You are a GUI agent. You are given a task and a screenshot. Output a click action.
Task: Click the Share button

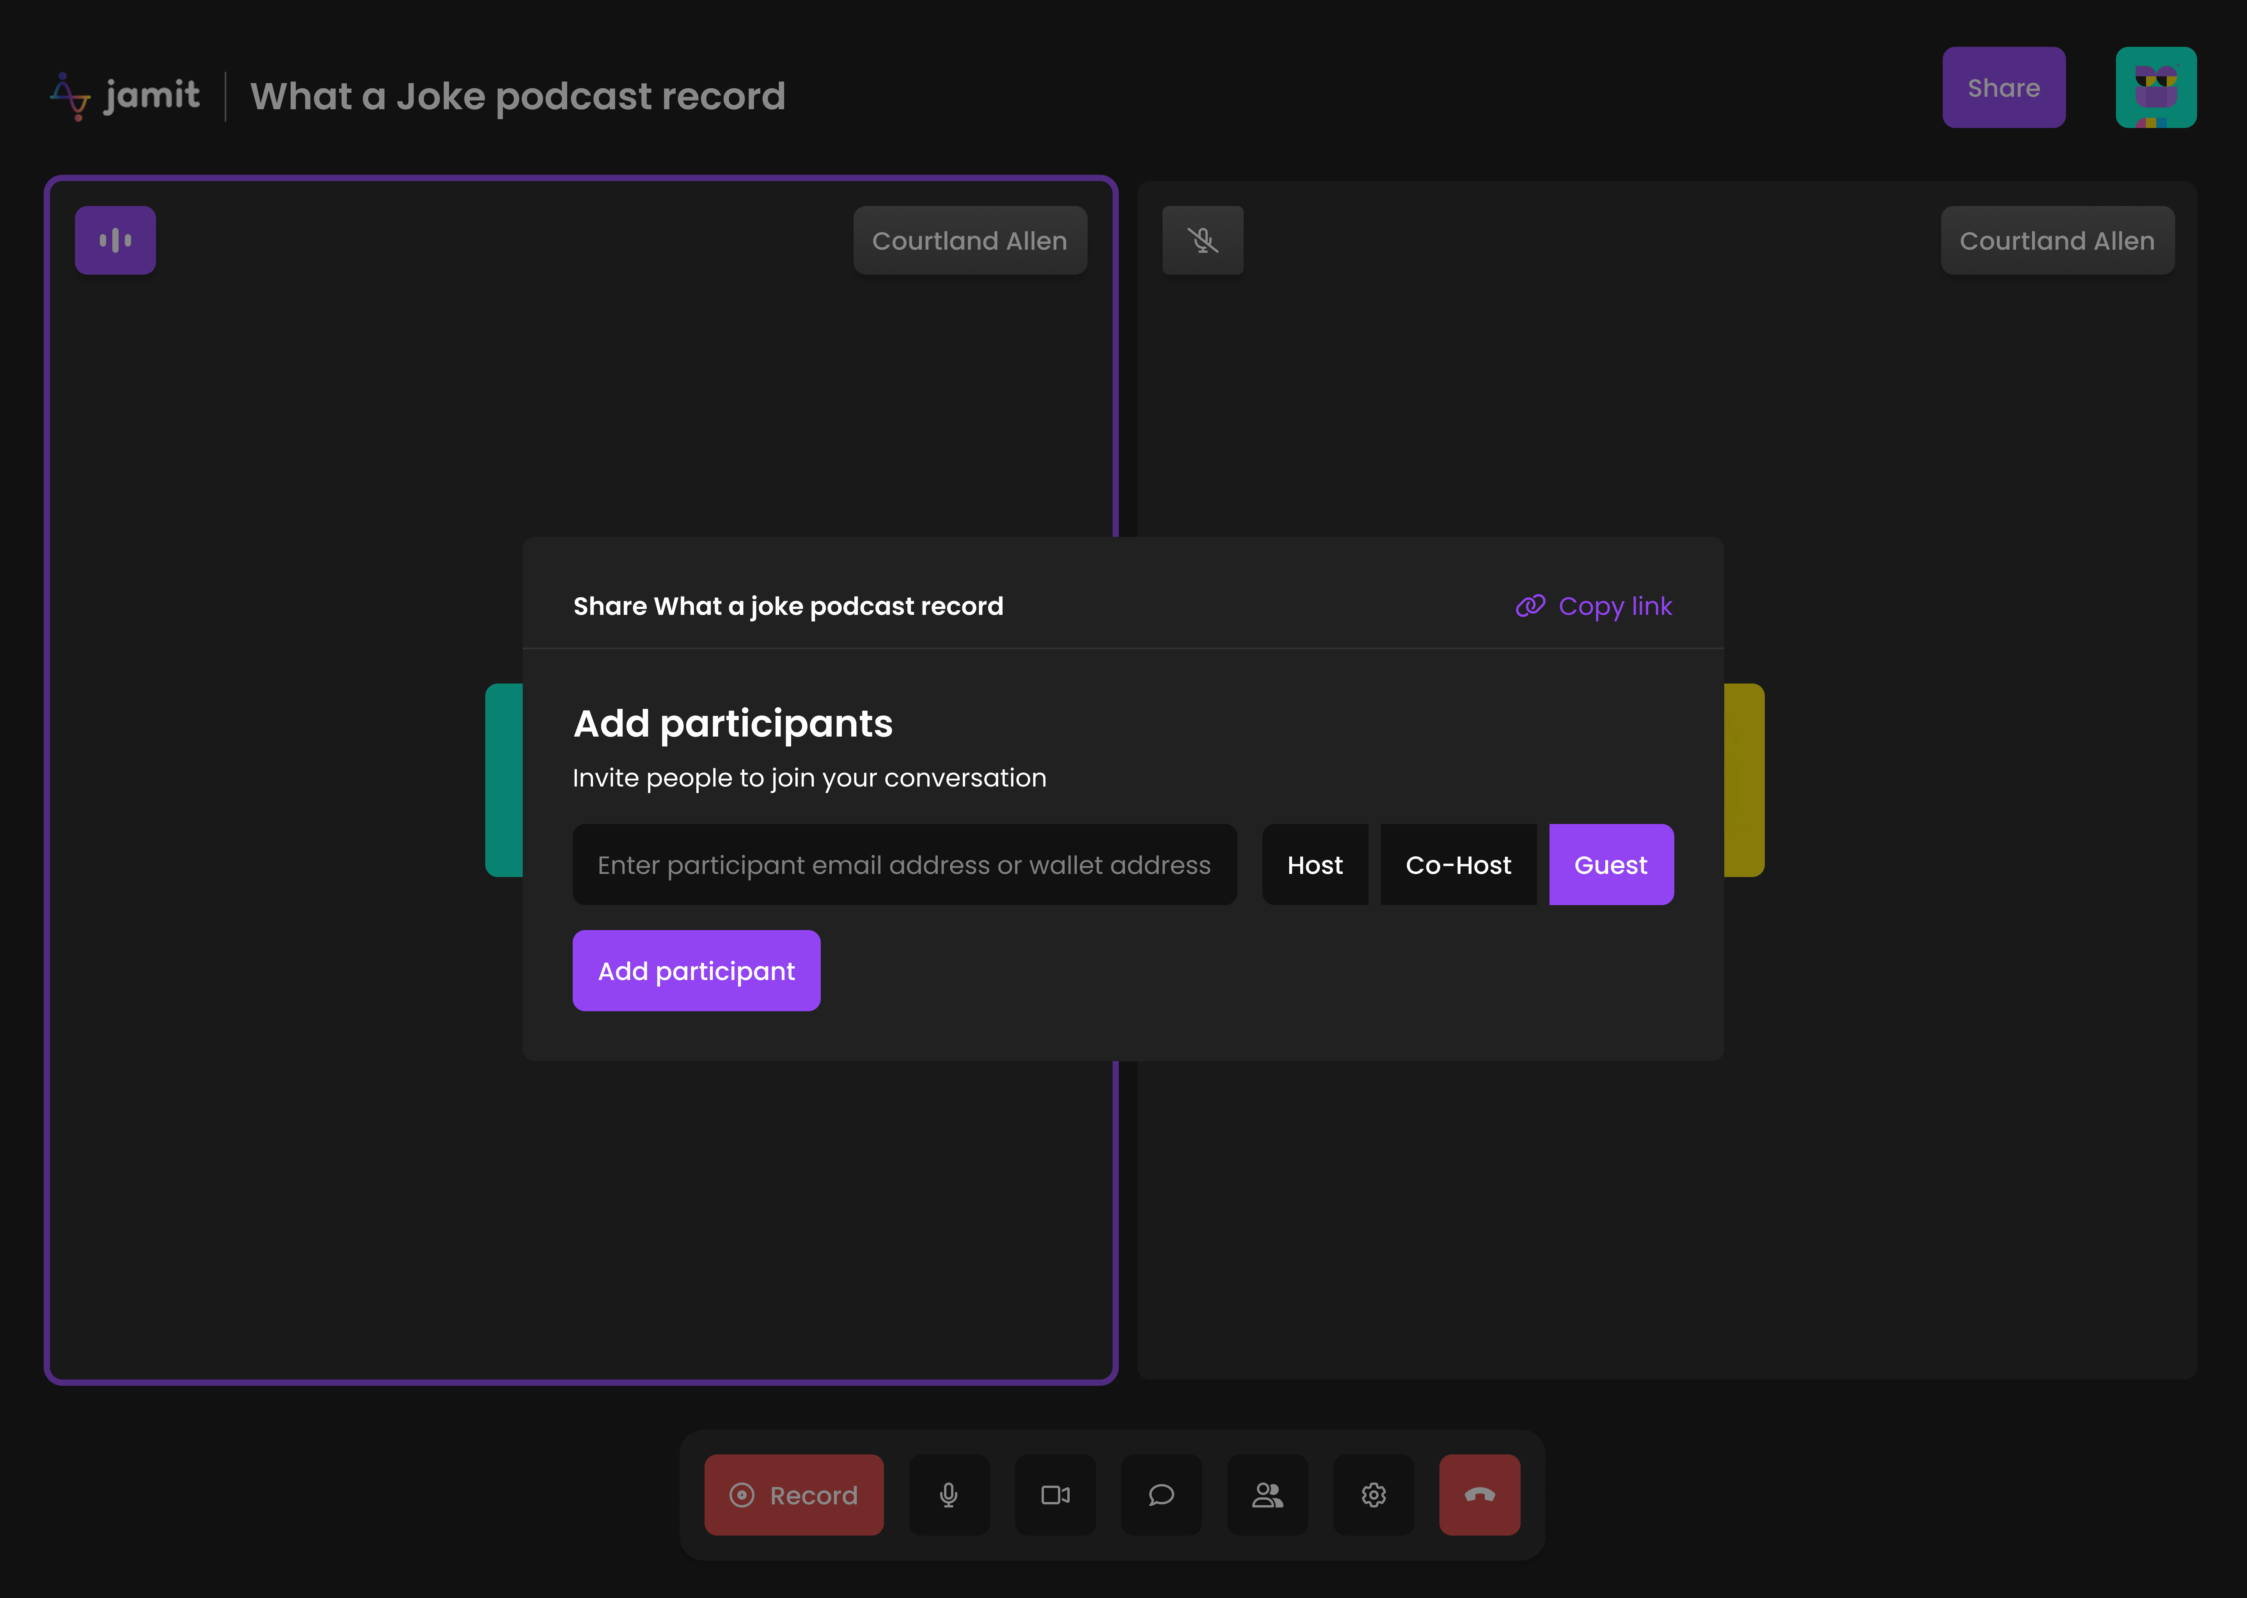pos(2004,87)
